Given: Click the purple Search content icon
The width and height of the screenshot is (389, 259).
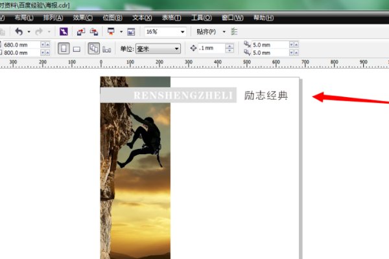Looking at the screenshot, I should pyautogui.click(x=64, y=31).
